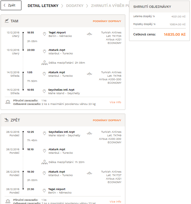Click the layover icon for 1h 20m stop
Image resolution: width=191 pixels, height=204 pixels.
pos(45,162)
